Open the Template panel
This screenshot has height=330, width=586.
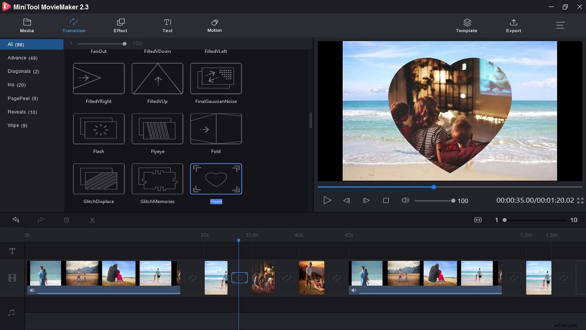[x=467, y=25]
